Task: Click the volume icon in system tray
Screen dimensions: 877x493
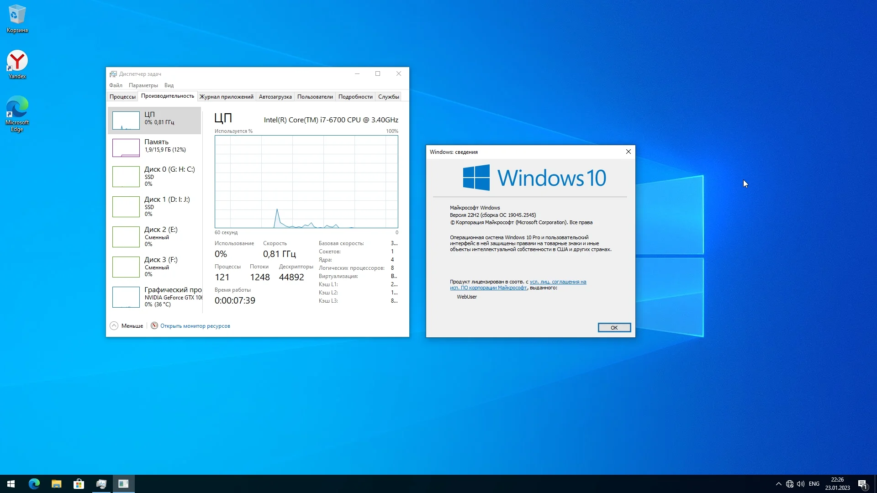Action: pos(801,484)
